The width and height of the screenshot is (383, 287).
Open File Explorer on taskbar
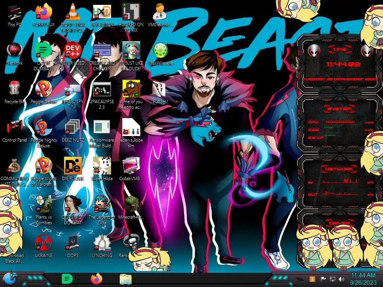[126, 279]
